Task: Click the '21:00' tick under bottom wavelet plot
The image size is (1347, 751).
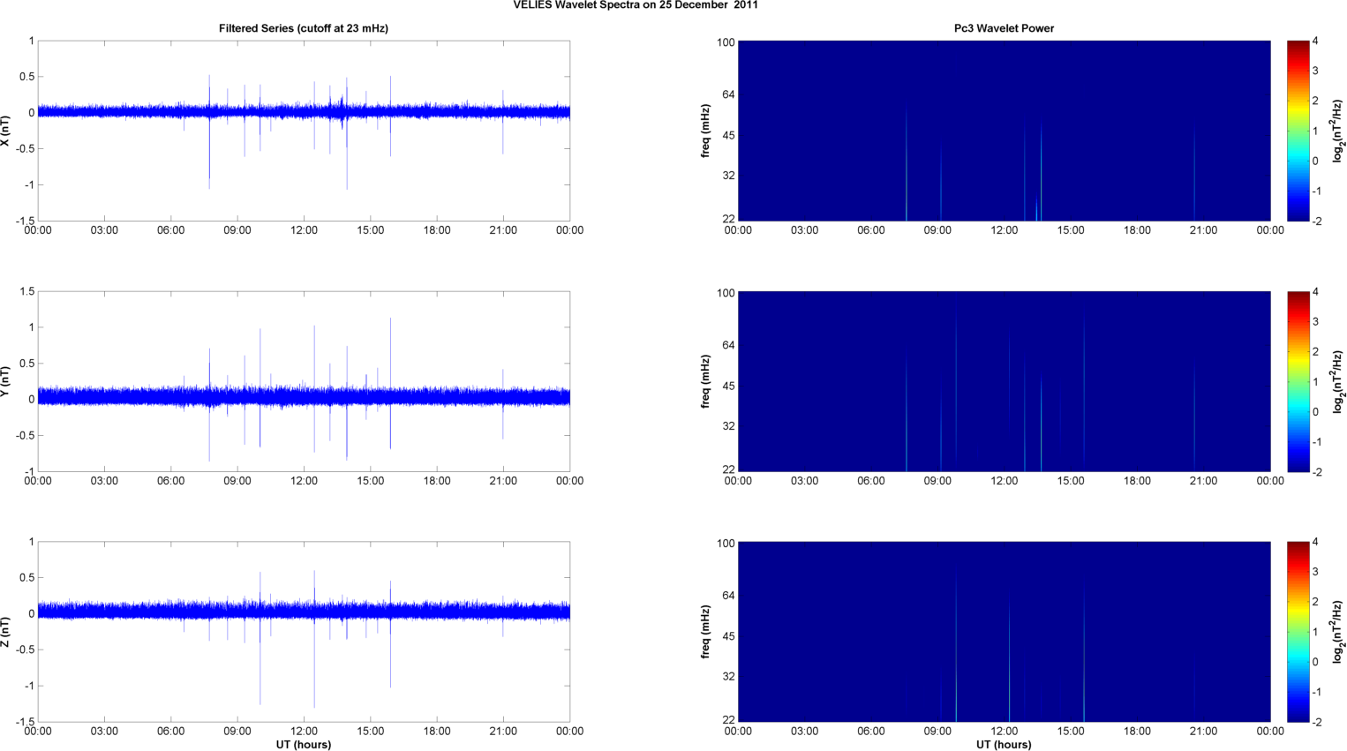Action: 1204,731
